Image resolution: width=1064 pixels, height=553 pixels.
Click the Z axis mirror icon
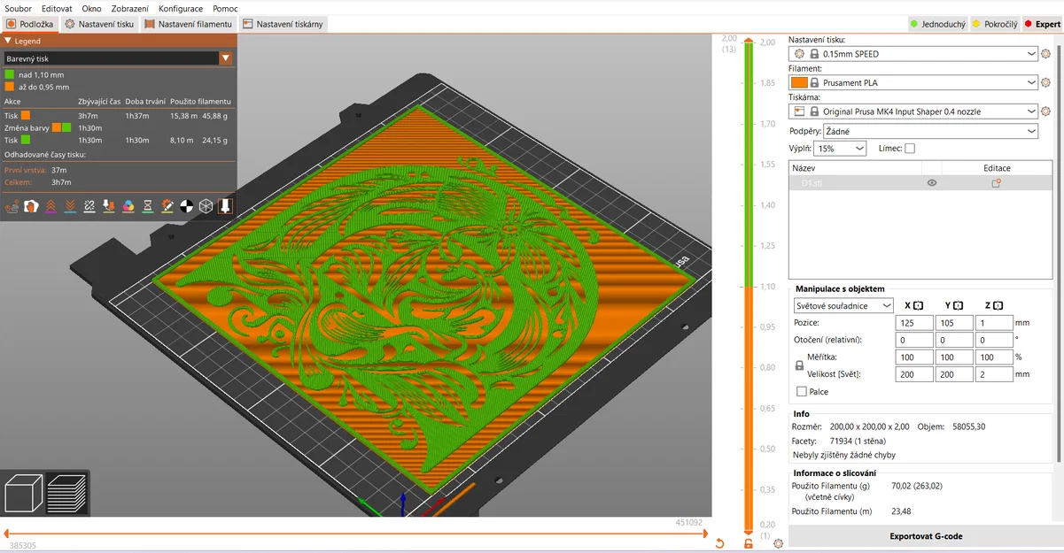998,305
